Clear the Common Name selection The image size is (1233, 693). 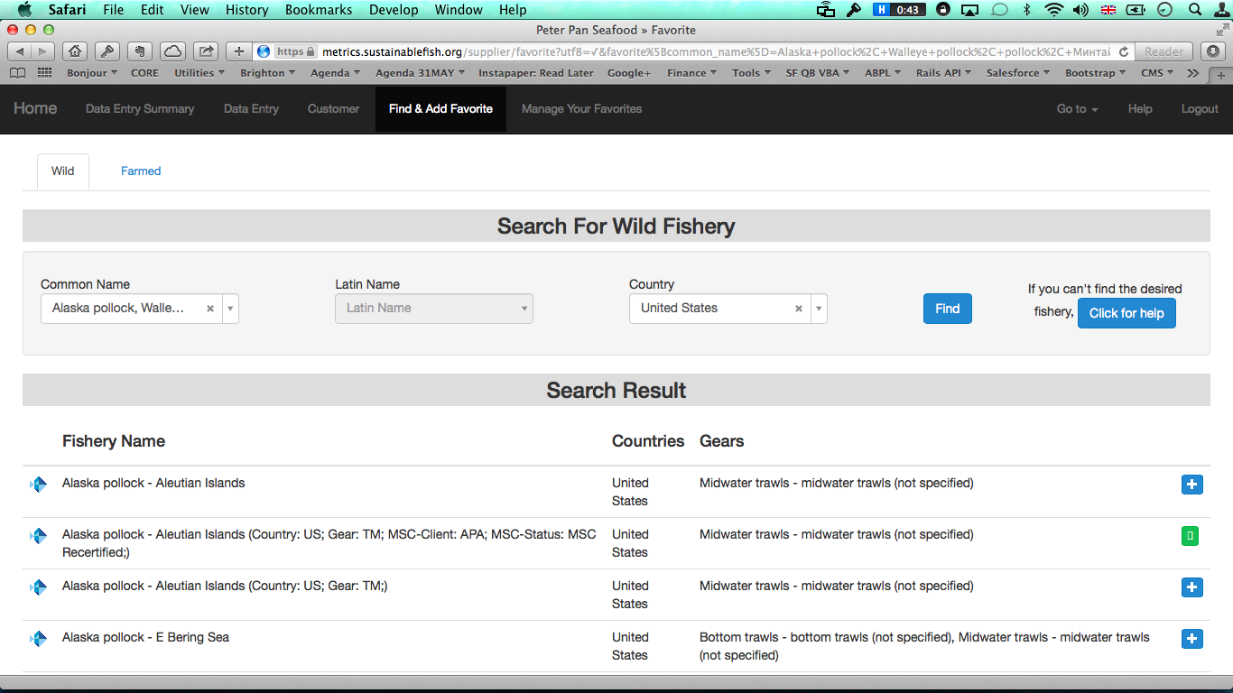(x=210, y=309)
